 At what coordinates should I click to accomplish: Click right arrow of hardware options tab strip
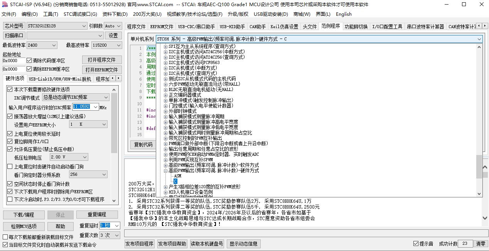coord(119,78)
